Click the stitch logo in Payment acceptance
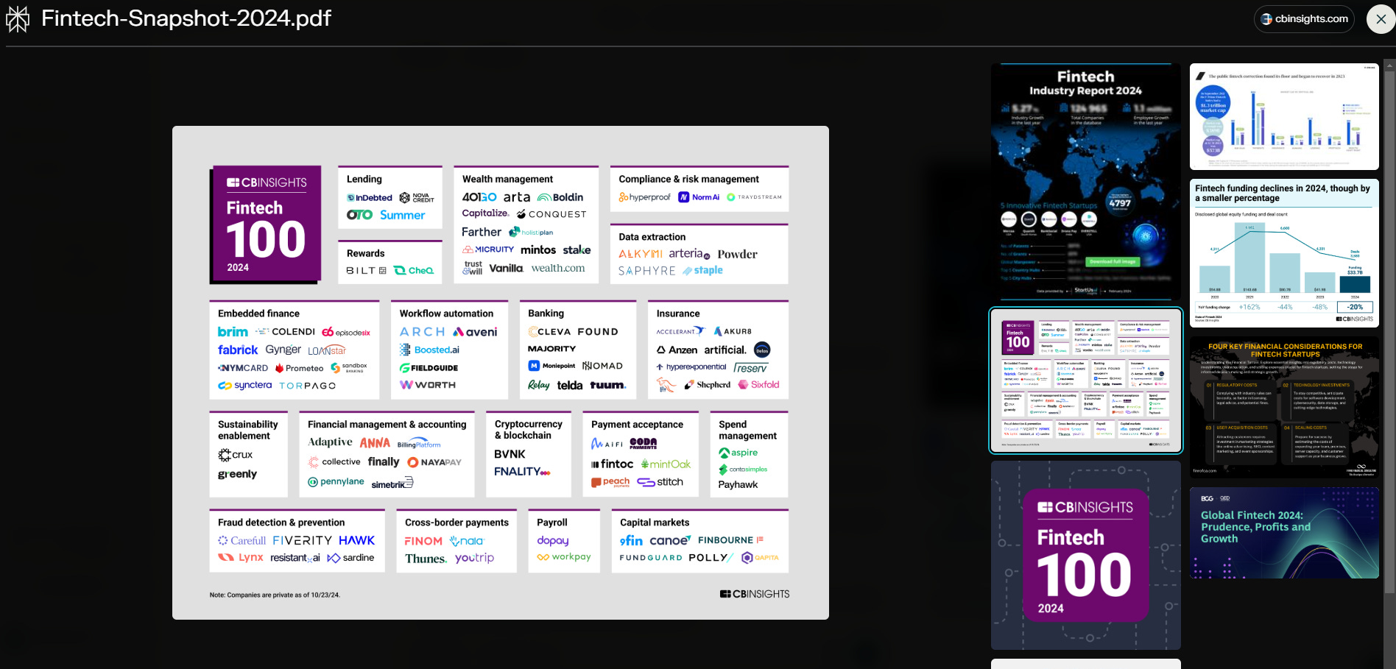Screen dimensions: 1396x669 (660, 482)
